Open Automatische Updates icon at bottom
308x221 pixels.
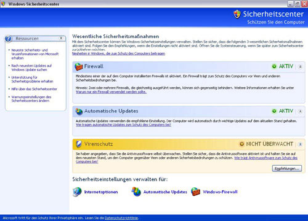point(136,192)
